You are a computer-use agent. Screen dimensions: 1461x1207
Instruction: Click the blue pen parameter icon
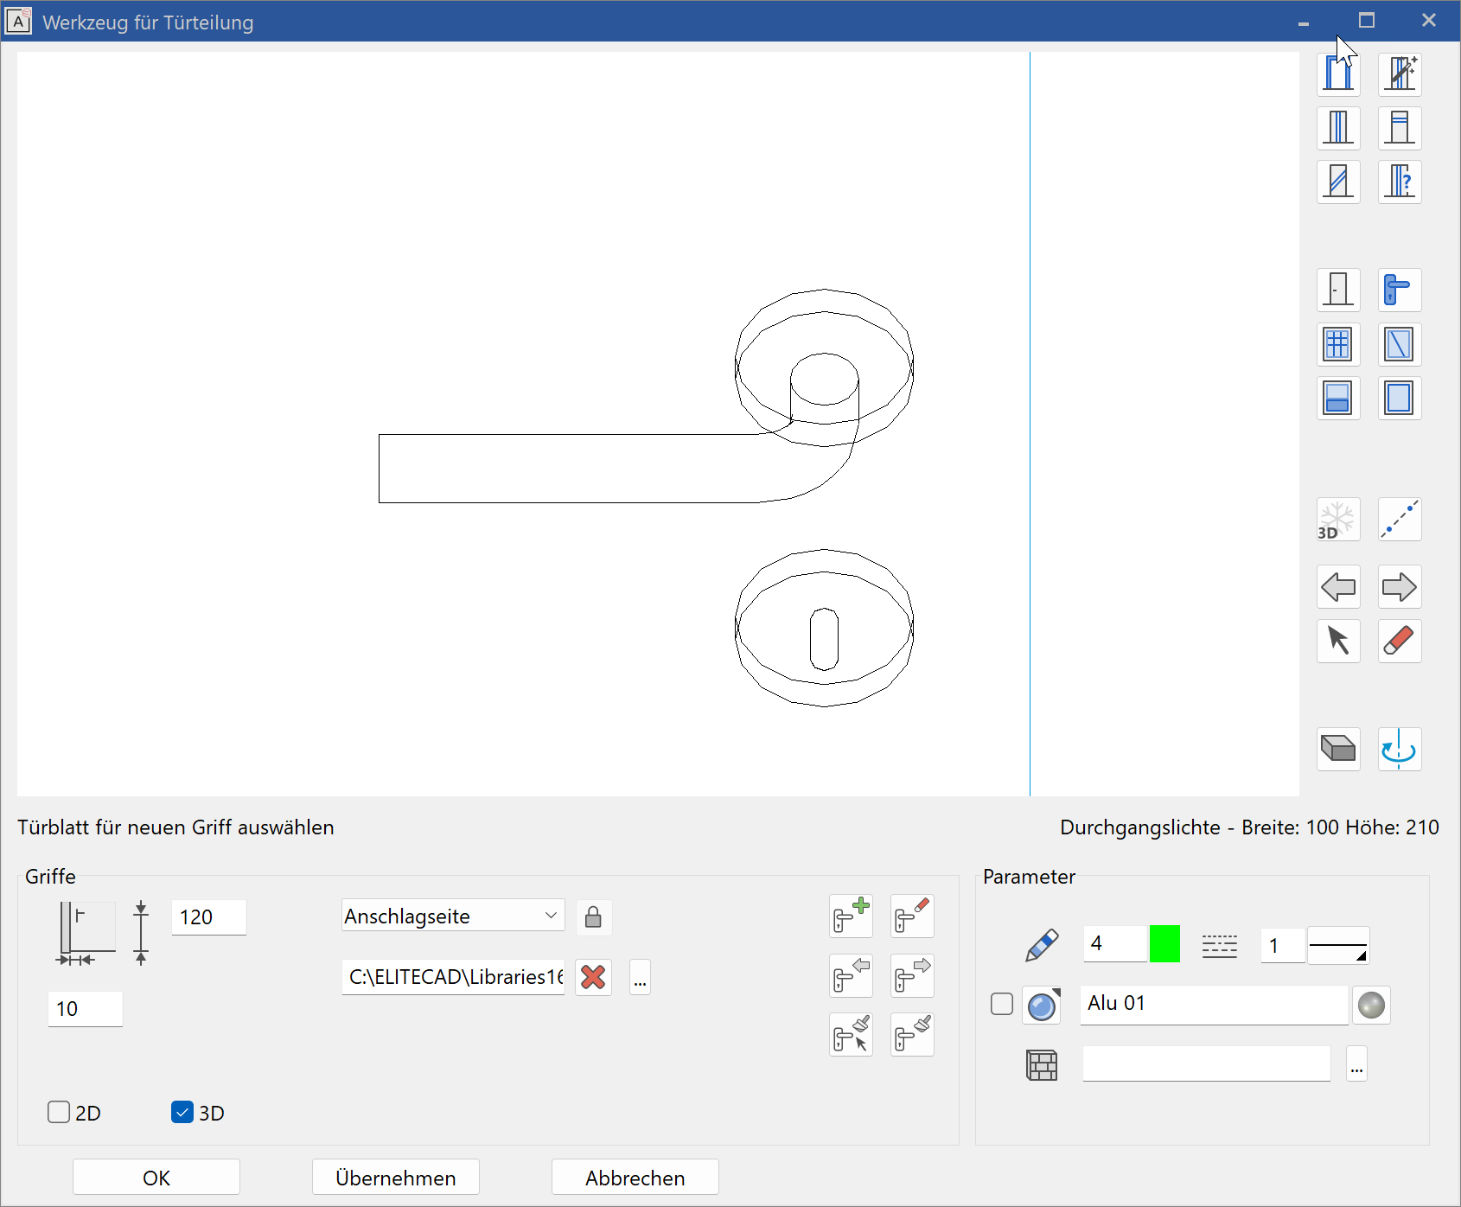(x=1042, y=945)
